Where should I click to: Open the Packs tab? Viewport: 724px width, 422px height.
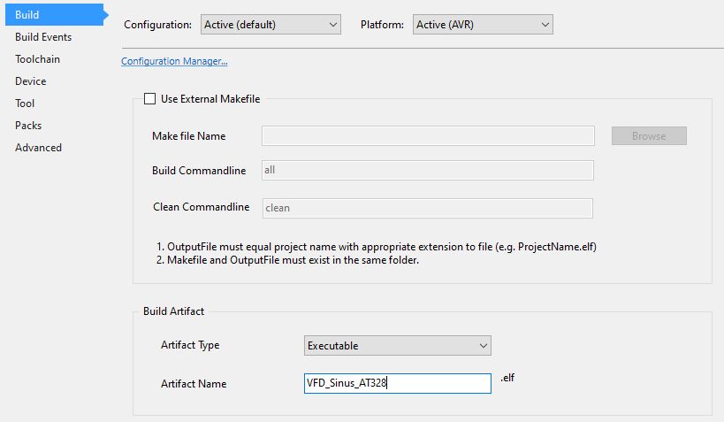pyautogui.click(x=28, y=126)
